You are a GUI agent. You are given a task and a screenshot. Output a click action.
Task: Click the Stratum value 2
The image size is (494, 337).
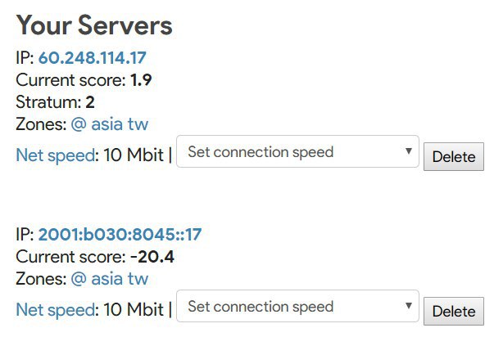[90, 102]
